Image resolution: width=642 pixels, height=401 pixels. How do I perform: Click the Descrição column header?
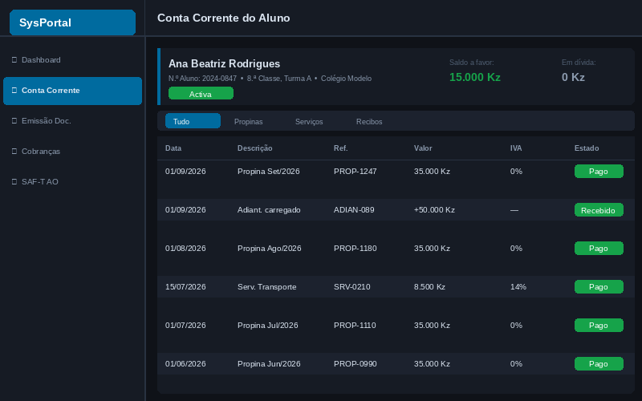coord(254,148)
